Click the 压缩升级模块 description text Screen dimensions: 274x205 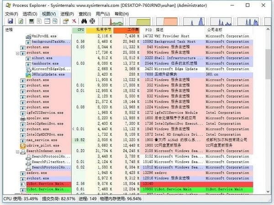tap(166, 74)
